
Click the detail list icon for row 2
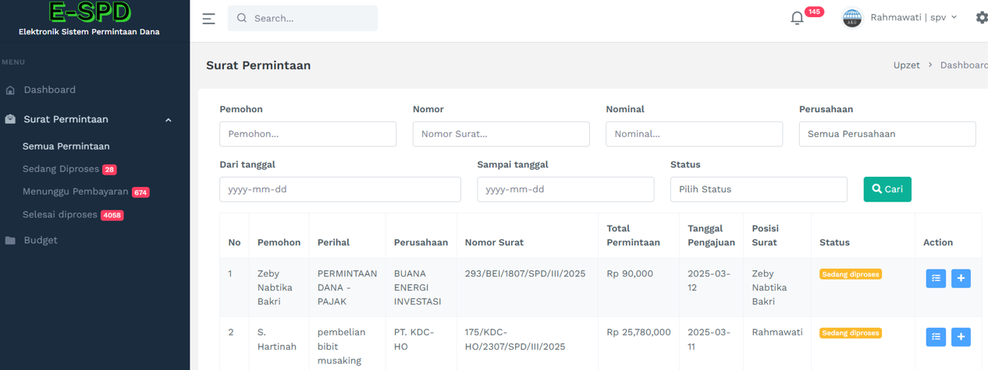[936, 337]
